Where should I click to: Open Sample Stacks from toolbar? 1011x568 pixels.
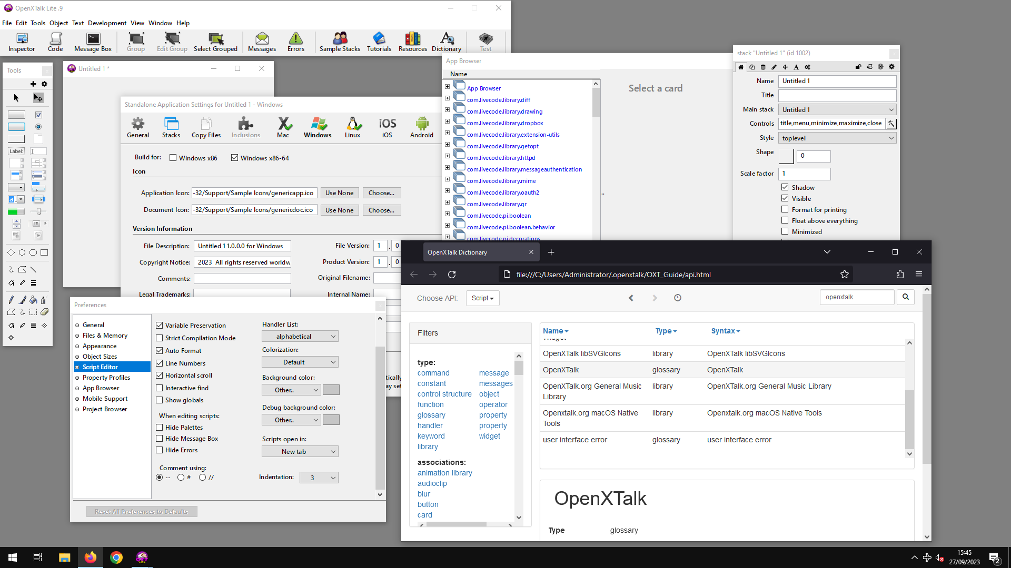pyautogui.click(x=340, y=42)
